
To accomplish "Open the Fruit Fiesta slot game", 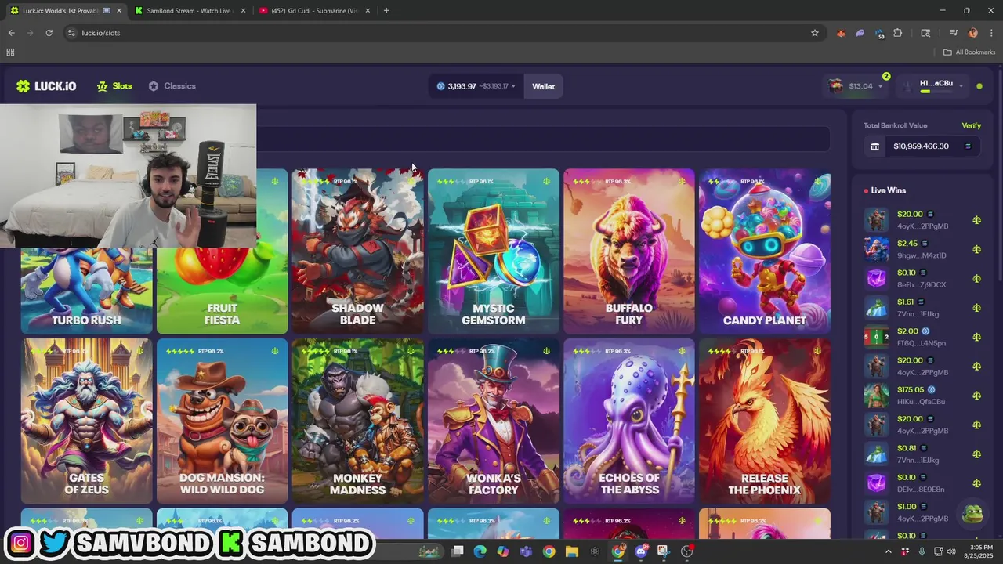I will coord(222,291).
